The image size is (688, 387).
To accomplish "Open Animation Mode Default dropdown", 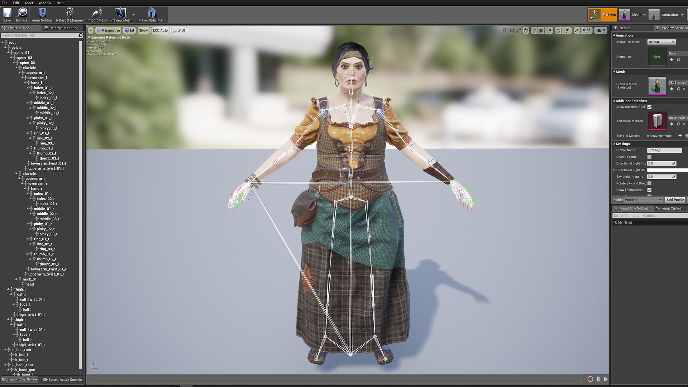I will [661, 42].
